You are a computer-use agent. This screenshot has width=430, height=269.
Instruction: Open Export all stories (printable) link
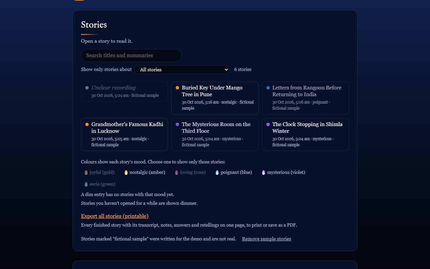pyautogui.click(x=115, y=216)
